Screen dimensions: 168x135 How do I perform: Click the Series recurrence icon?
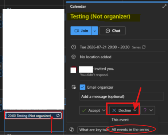click(144, 47)
